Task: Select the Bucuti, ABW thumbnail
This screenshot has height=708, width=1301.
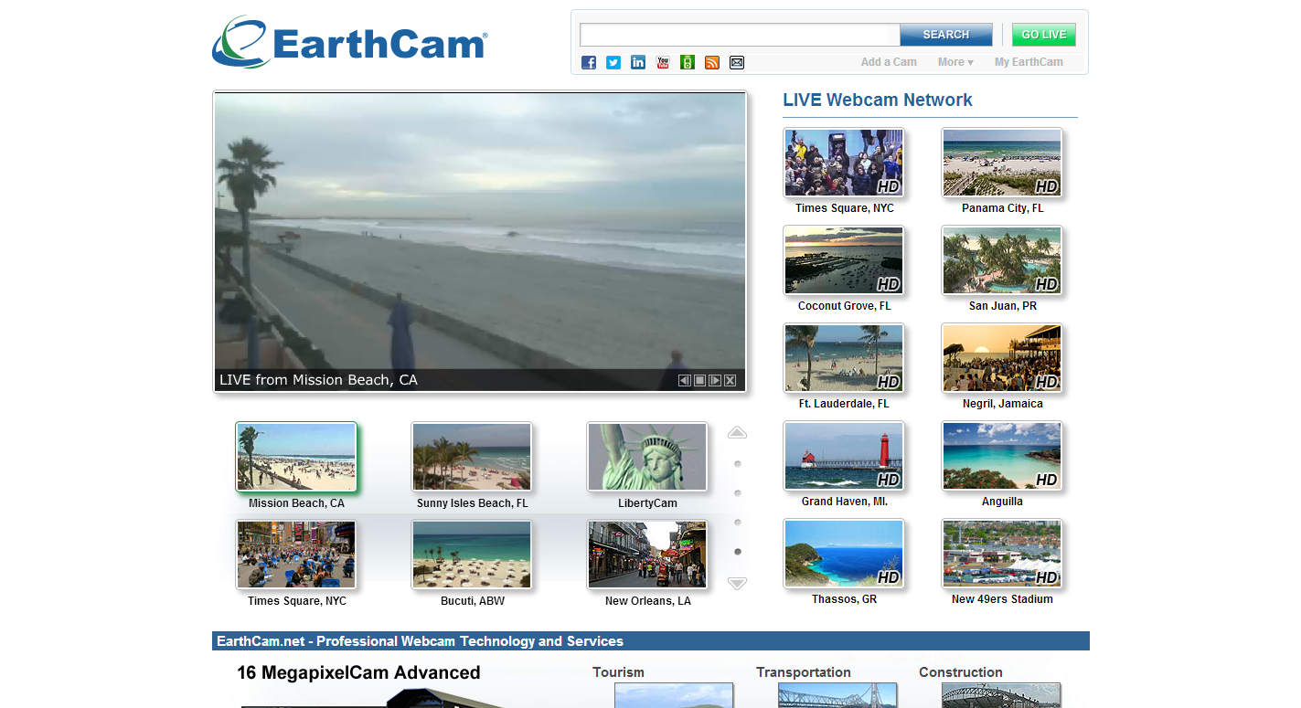Action: point(472,555)
